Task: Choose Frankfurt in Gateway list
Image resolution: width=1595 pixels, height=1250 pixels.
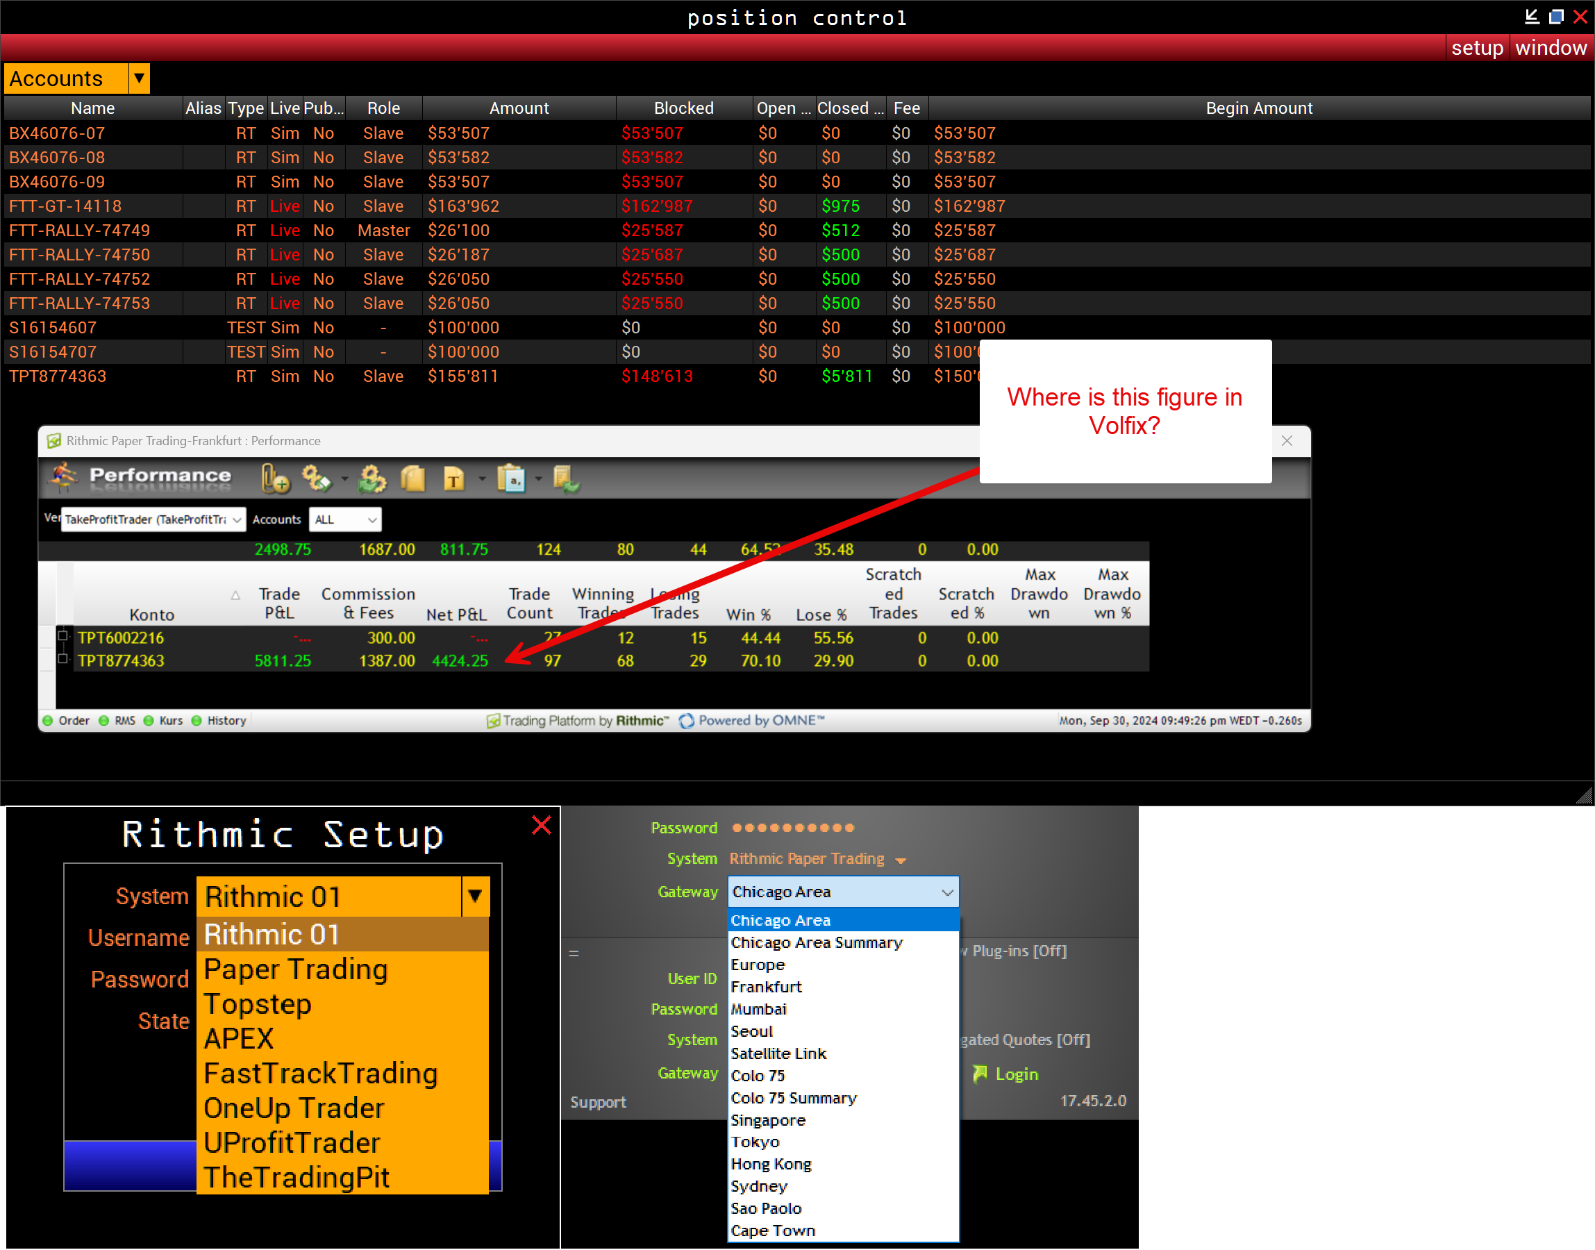Action: pos(843,987)
